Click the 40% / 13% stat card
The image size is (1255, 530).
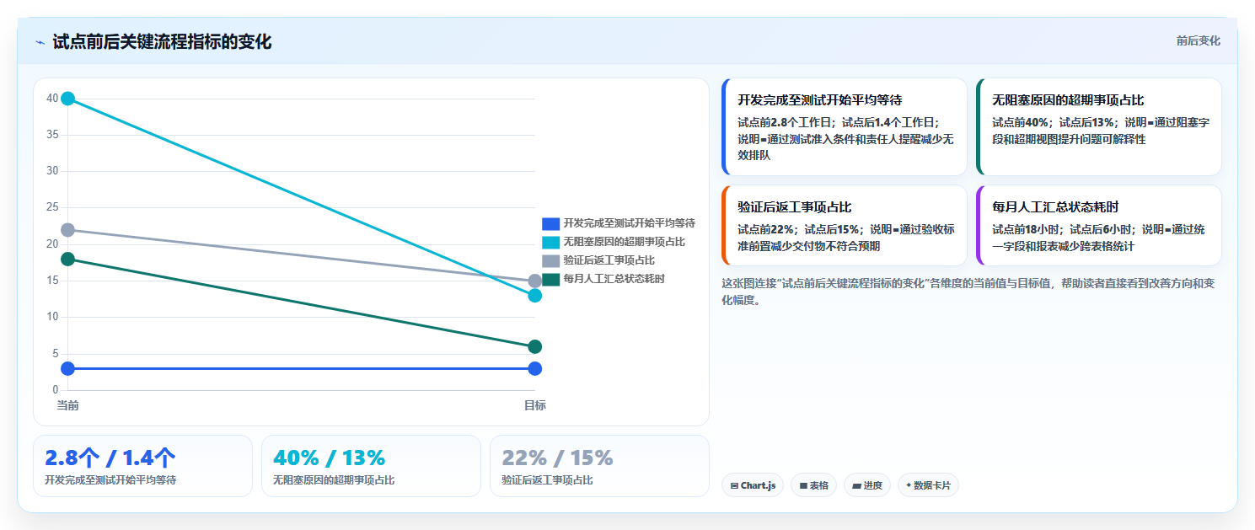371,466
